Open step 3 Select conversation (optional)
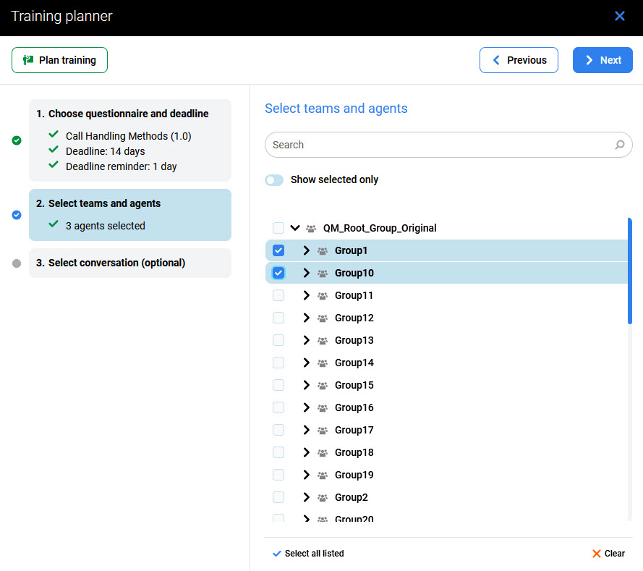Viewport: 643px width, 571px height. pyautogui.click(x=116, y=263)
